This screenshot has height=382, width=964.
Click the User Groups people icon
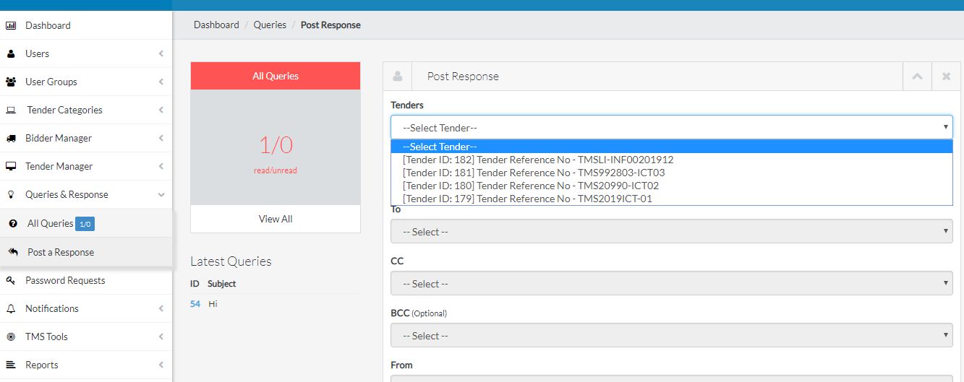(11, 82)
